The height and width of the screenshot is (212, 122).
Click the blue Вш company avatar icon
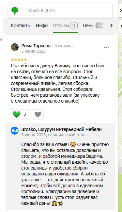click(x=15, y=130)
